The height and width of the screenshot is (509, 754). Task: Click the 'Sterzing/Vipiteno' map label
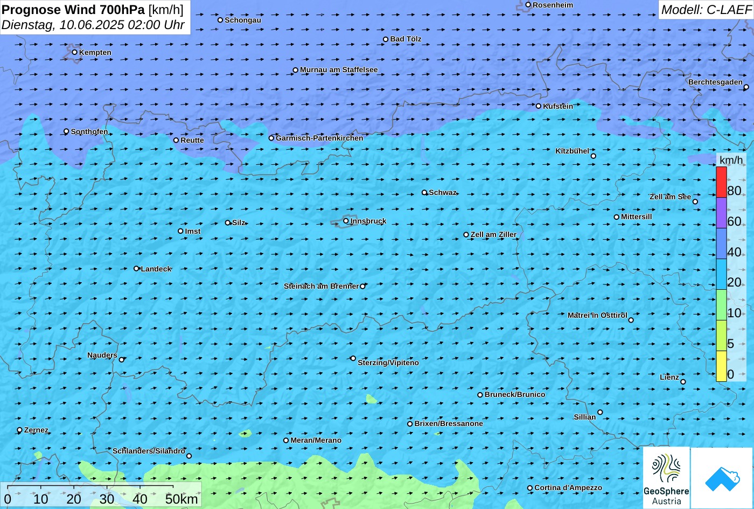[x=388, y=362]
